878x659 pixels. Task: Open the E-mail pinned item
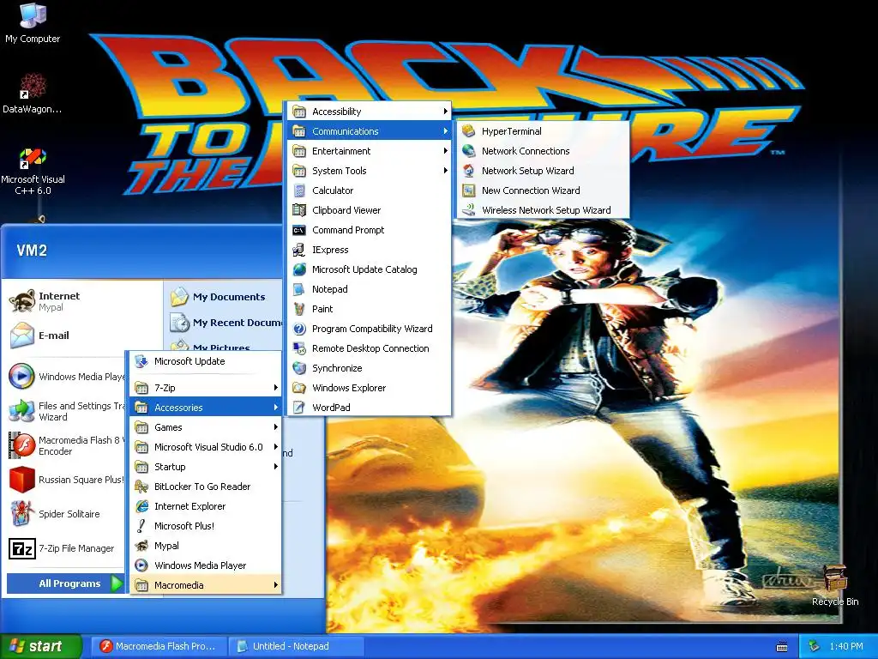[x=83, y=336]
